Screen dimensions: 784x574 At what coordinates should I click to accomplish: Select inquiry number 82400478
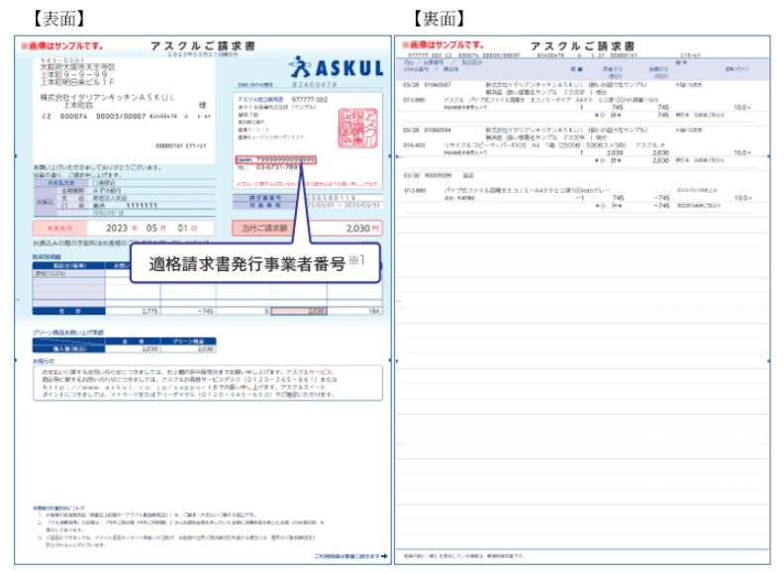[315, 85]
